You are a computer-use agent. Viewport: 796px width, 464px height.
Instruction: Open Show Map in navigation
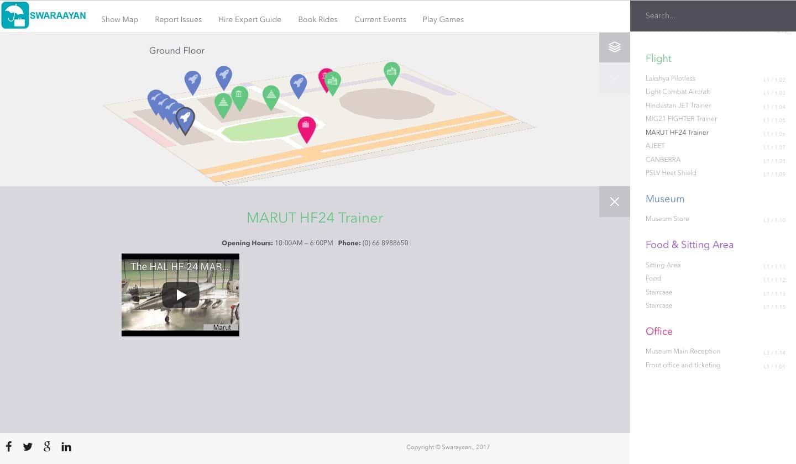click(119, 19)
